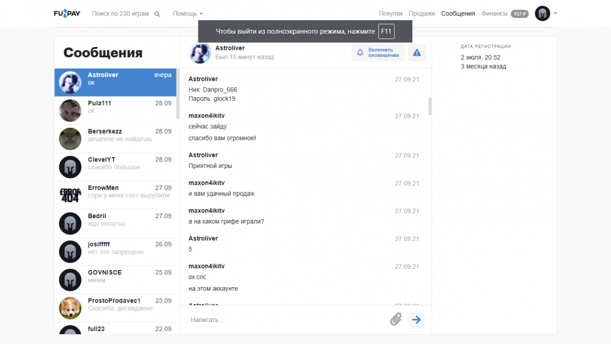Click the chat messages scrollbar
This screenshot has width=611, height=344.
430,106
